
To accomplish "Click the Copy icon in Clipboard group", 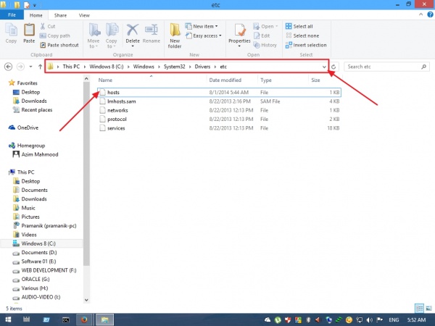I will coord(11,30).
